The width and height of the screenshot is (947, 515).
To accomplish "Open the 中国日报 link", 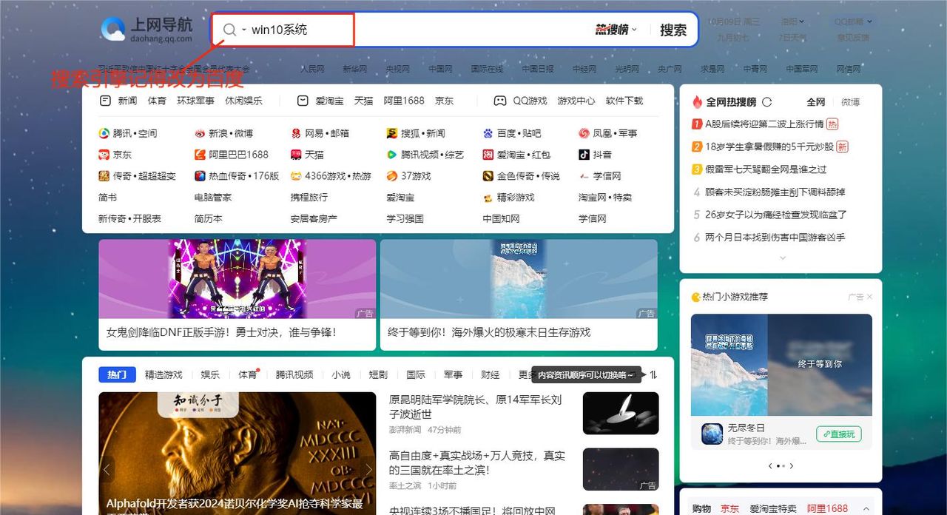I will [537, 69].
